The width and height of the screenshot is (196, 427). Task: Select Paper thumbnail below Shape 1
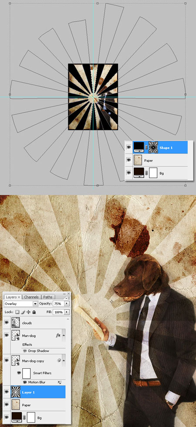139,160
